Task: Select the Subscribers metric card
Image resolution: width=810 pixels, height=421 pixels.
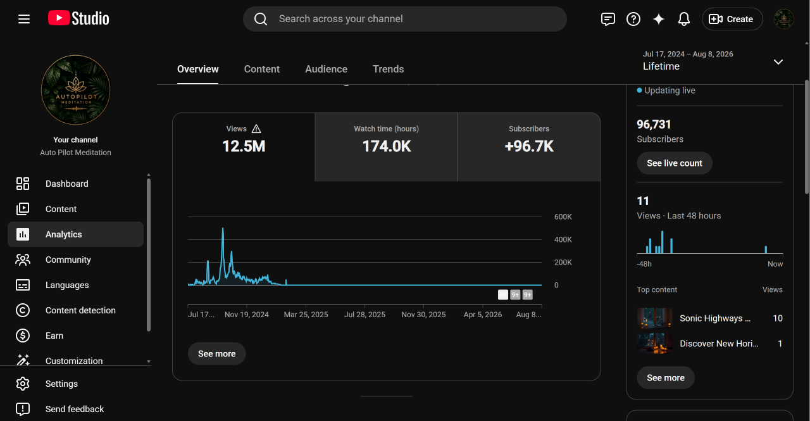Action: (x=529, y=147)
